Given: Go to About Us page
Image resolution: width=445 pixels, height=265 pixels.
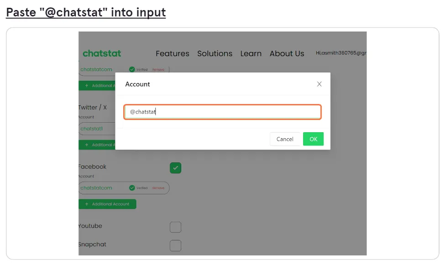Looking at the screenshot, I should pyautogui.click(x=287, y=53).
